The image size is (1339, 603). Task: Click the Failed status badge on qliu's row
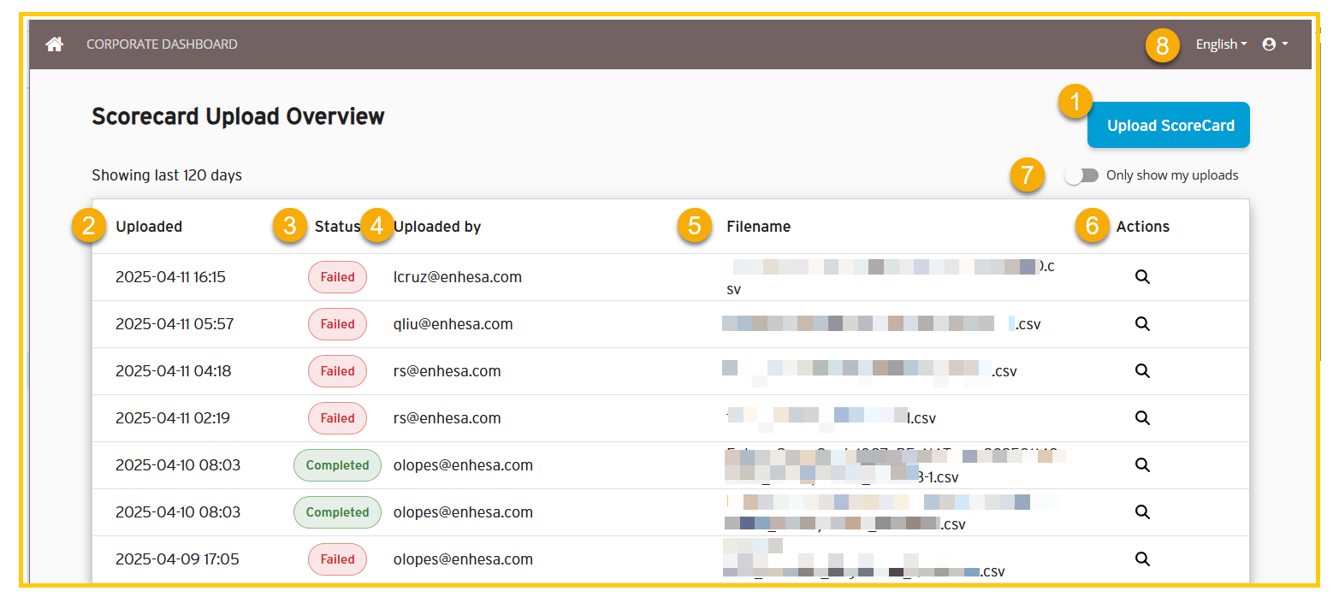pyautogui.click(x=336, y=323)
